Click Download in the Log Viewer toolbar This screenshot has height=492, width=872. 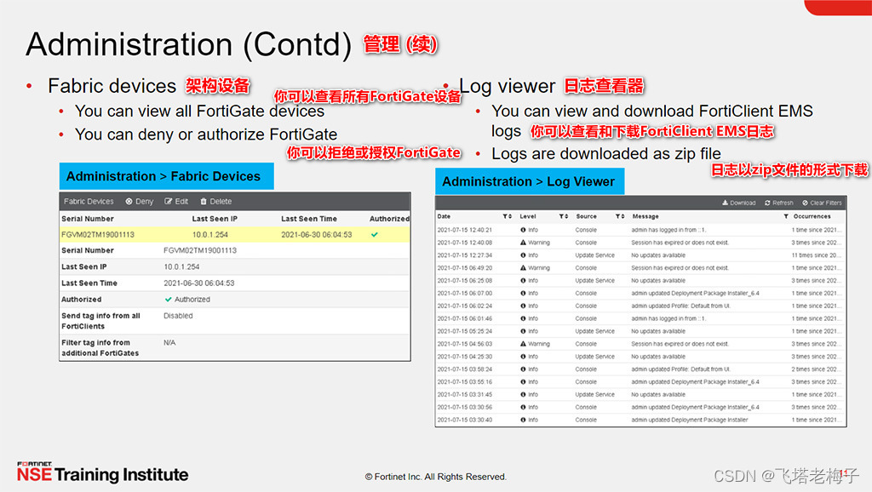point(738,203)
